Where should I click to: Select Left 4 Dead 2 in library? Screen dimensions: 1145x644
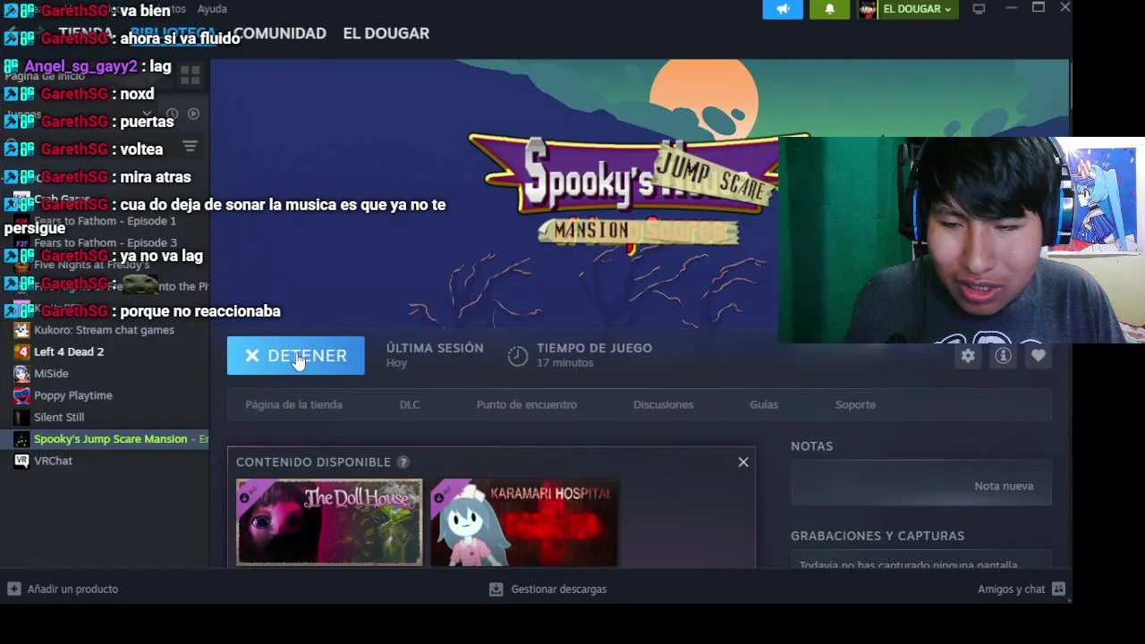click(x=69, y=352)
